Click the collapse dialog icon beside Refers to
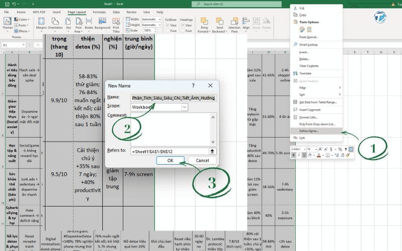 212,152
